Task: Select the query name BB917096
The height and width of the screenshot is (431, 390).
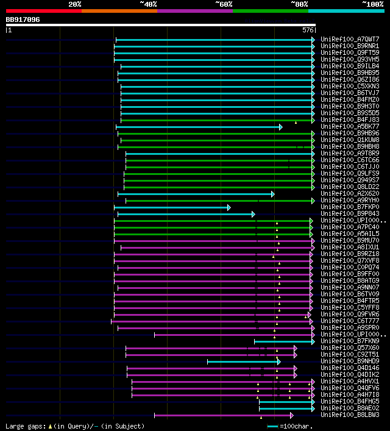Action: coord(23,20)
